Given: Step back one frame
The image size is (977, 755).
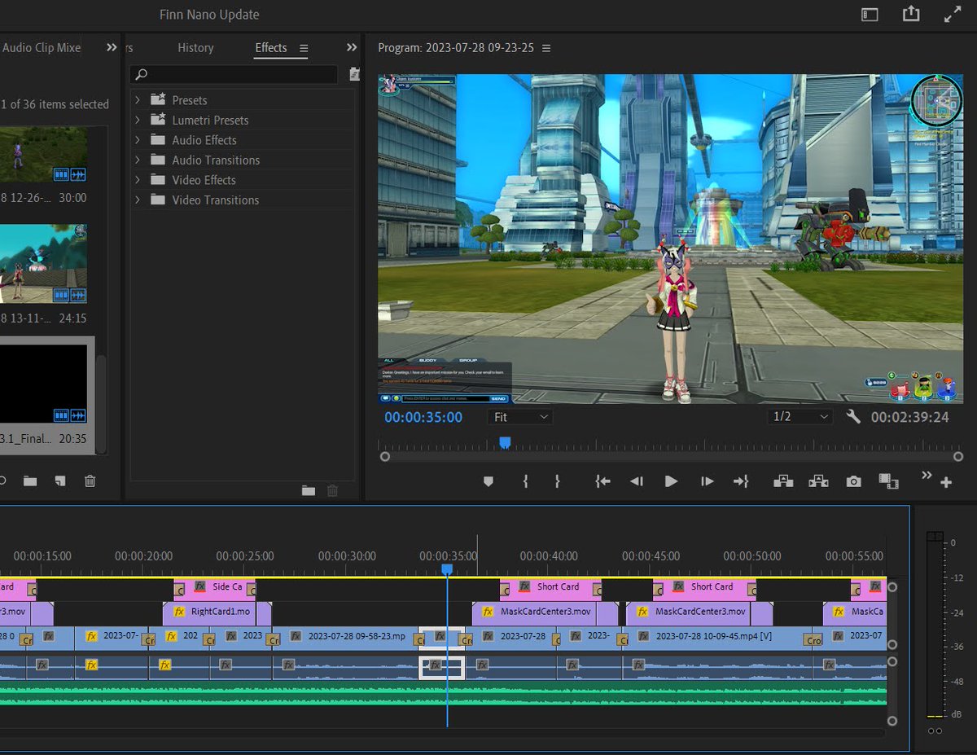Looking at the screenshot, I should (x=637, y=481).
